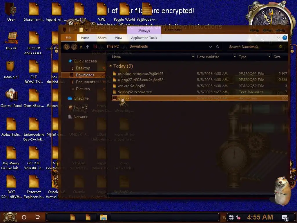Select Downloads in the navigation pane
This screenshot has height=223, width=297.
[x=83, y=75]
